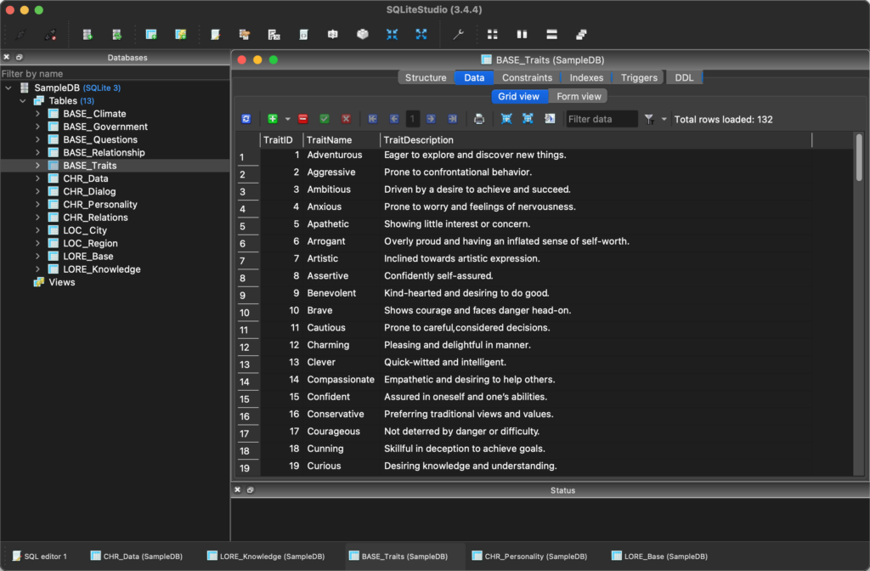Select the BASE_Government table in tree

coord(105,127)
